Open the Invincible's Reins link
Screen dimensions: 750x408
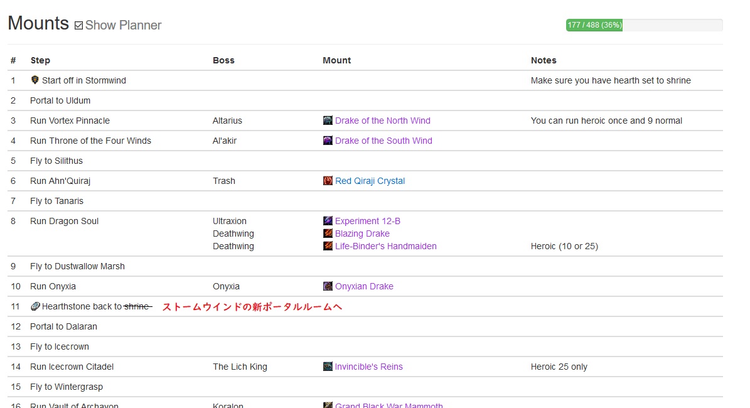369,367
